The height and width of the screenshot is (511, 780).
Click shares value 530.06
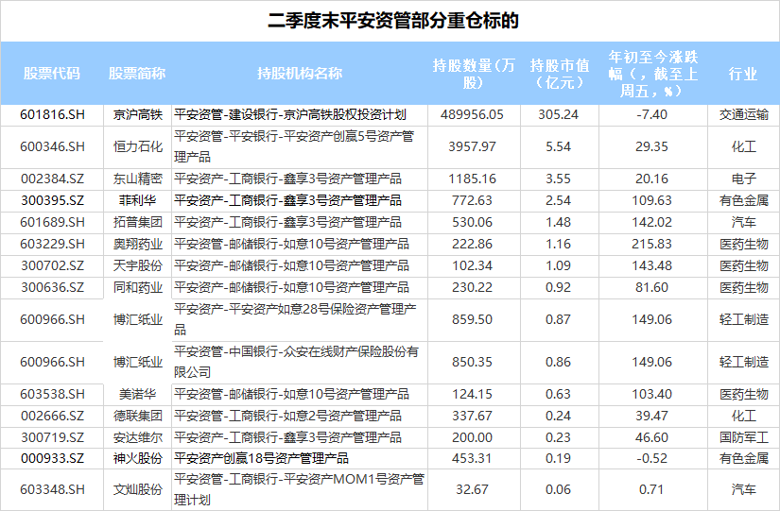click(472, 222)
